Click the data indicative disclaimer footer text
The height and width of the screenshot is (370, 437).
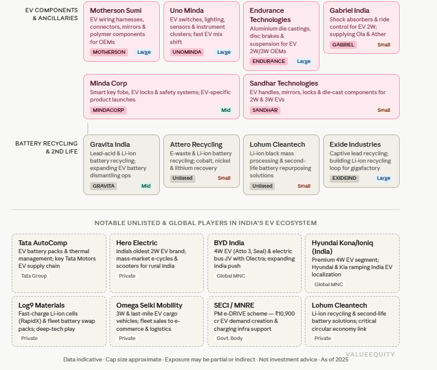pyautogui.click(x=206, y=360)
